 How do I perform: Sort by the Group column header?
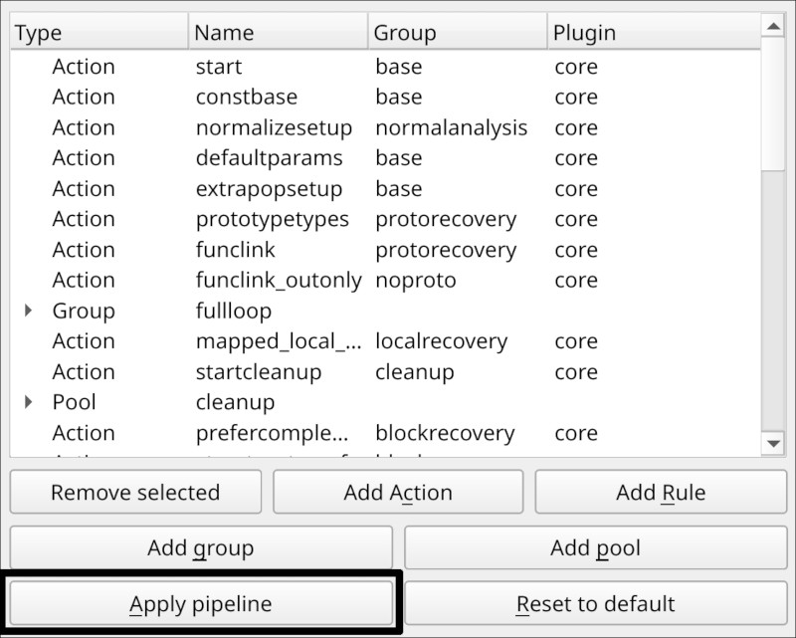coord(458,32)
